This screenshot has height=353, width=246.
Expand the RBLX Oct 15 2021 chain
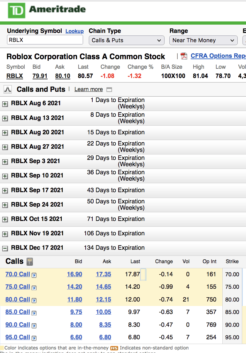[5, 219]
